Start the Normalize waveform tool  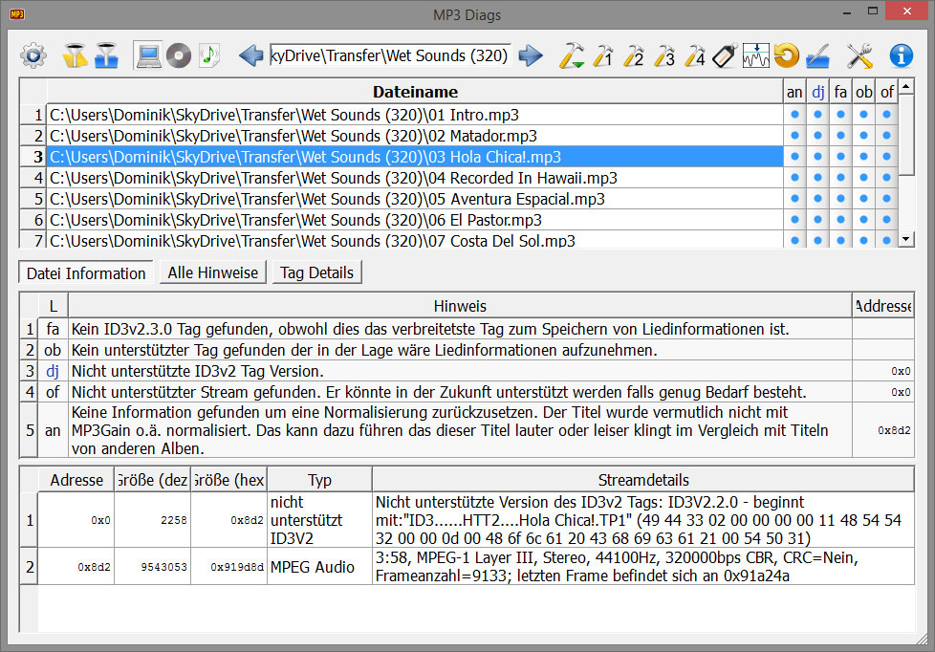tap(755, 55)
